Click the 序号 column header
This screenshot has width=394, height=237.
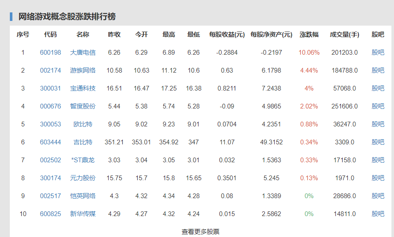[23, 35]
